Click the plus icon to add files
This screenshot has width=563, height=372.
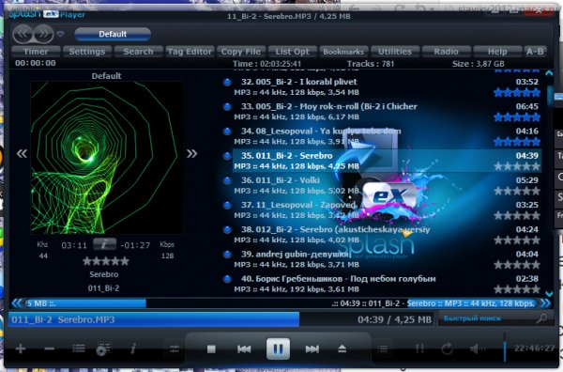coord(21,349)
